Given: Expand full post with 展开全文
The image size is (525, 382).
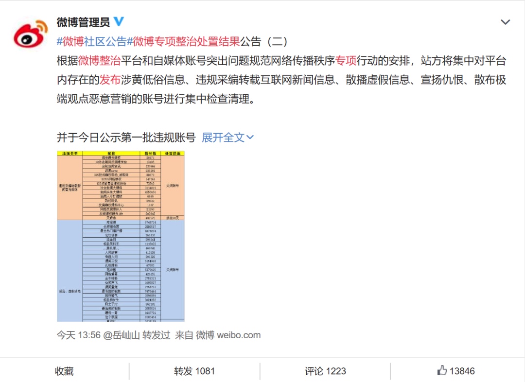Looking at the screenshot, I should point(227,138).
